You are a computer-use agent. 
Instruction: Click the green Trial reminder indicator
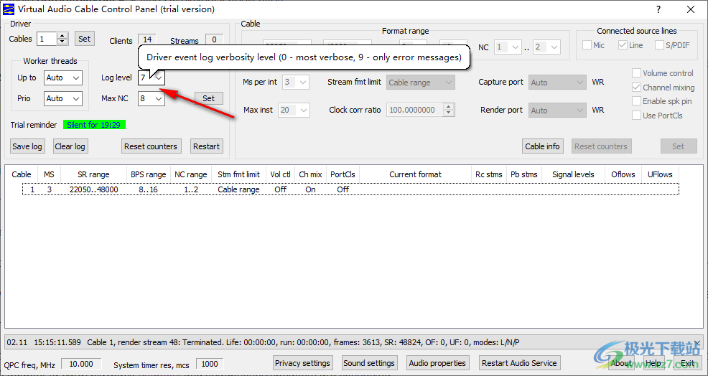point(94,125)
